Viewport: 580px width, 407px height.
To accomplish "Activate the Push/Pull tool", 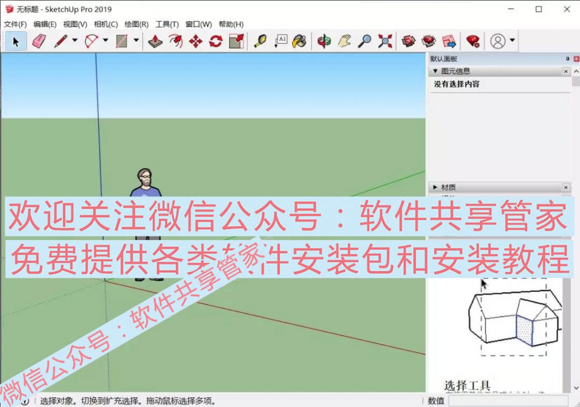I will (x=155, y=41).
